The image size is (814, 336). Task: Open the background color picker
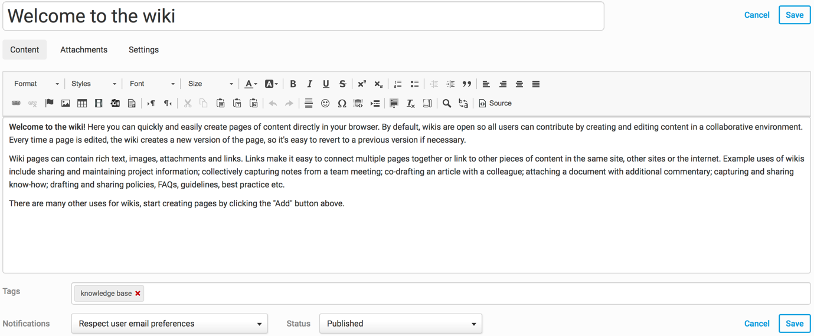point(272,84)
